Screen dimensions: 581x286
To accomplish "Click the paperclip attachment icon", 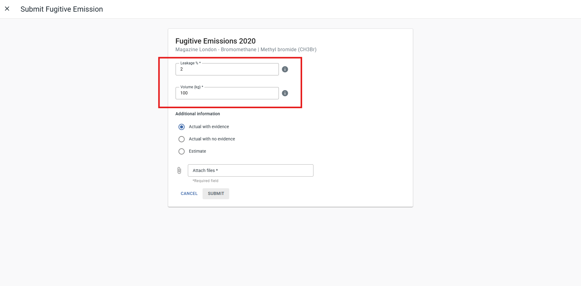I will tap(179, 170).
